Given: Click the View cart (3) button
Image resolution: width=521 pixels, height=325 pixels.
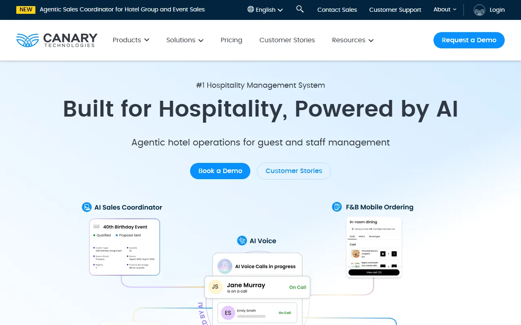Looking at the screenshot, I should tap(374, 272).
